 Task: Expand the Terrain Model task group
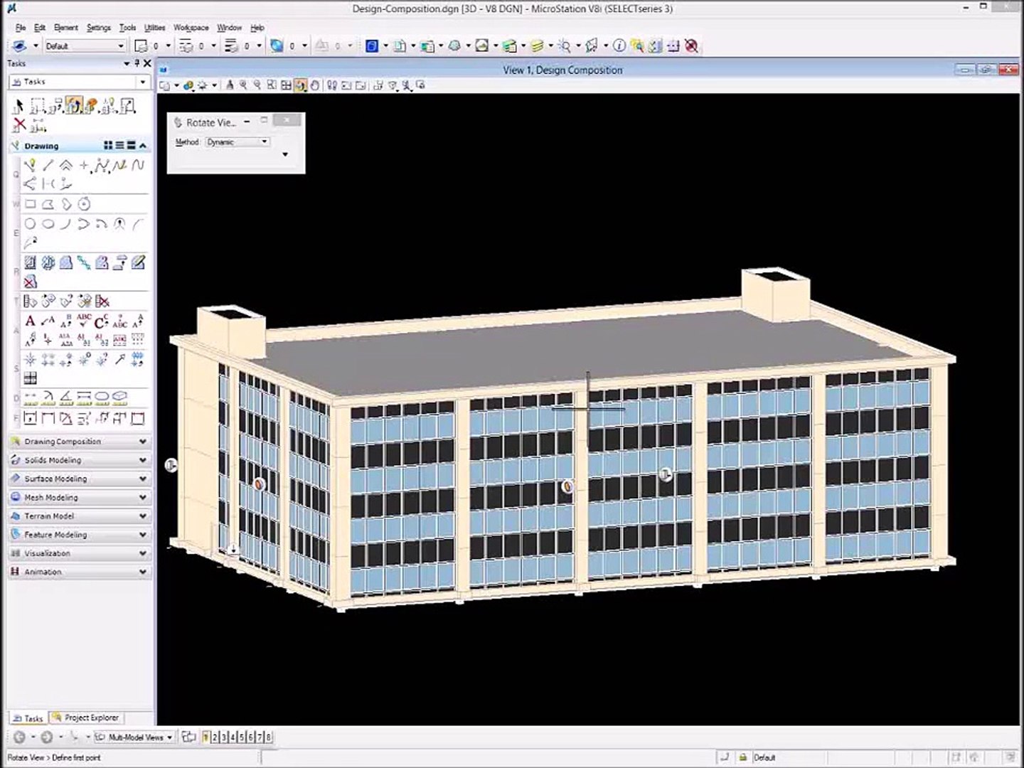[x=80, y=516]
